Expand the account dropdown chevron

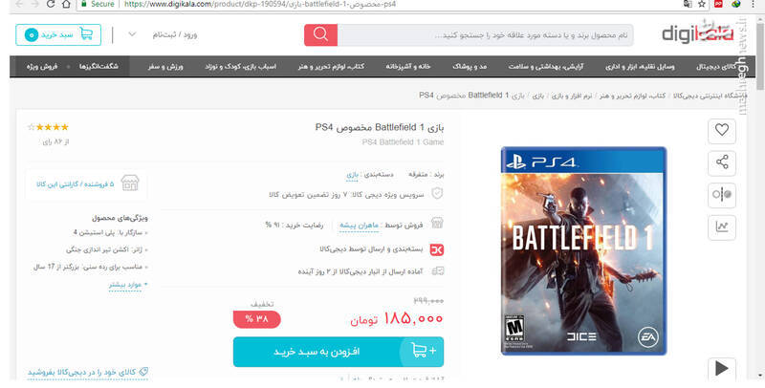(132, 34)
